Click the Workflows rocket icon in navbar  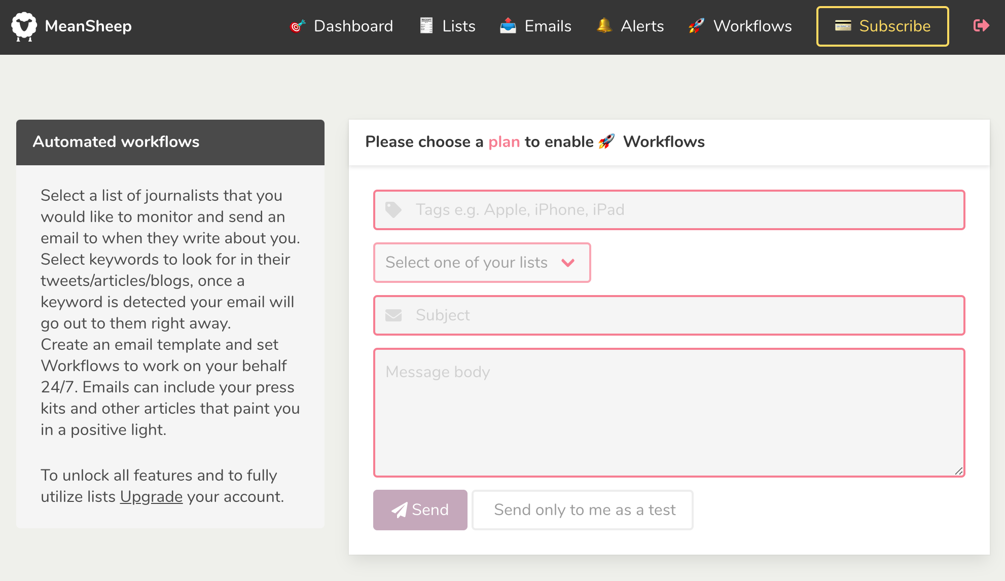[697, 26]
